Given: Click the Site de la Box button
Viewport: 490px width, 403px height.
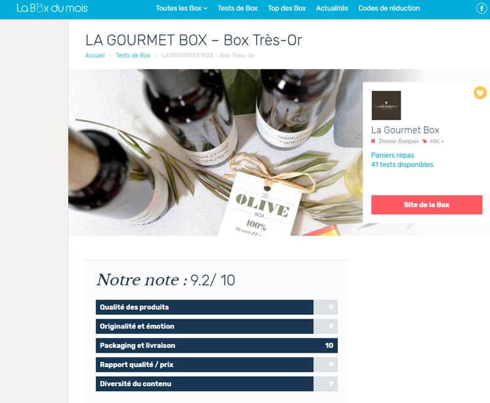Looking at the screenshot, I should tap(427, 204).
